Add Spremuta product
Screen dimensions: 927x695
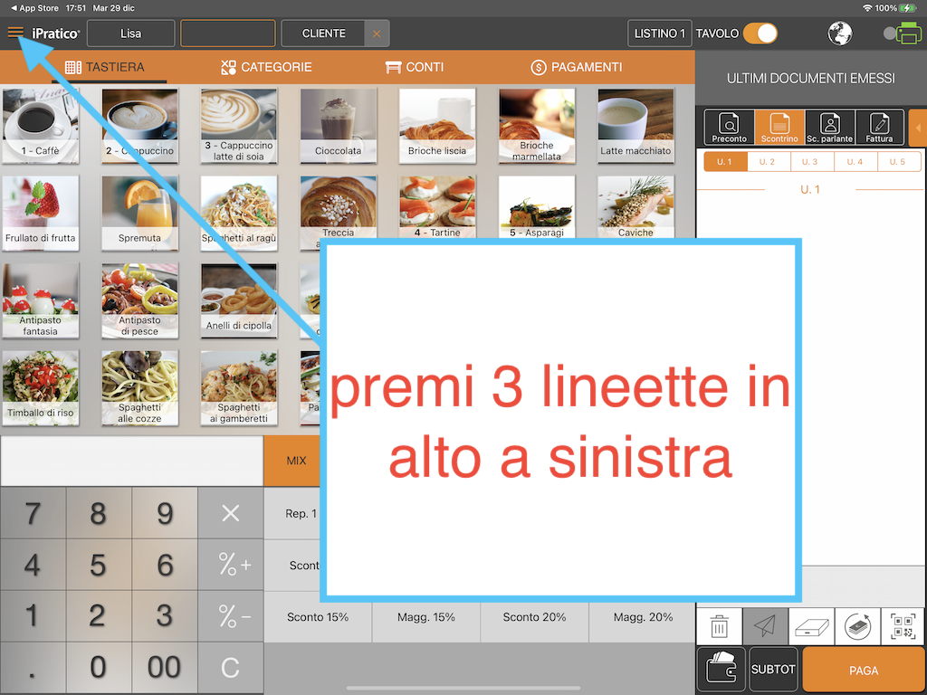click(139, 214)
